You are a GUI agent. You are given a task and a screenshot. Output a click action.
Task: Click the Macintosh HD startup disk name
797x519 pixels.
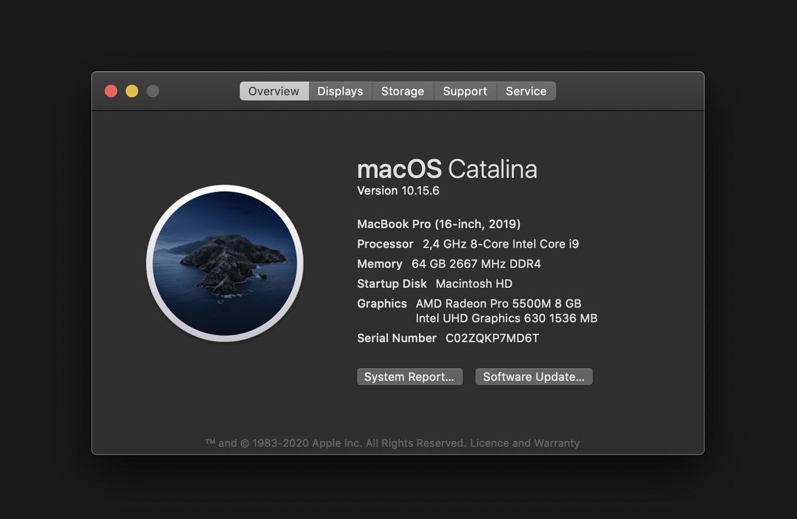point(473,284)
